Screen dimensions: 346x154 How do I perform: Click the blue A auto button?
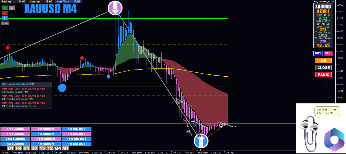(x=5, y=18)
